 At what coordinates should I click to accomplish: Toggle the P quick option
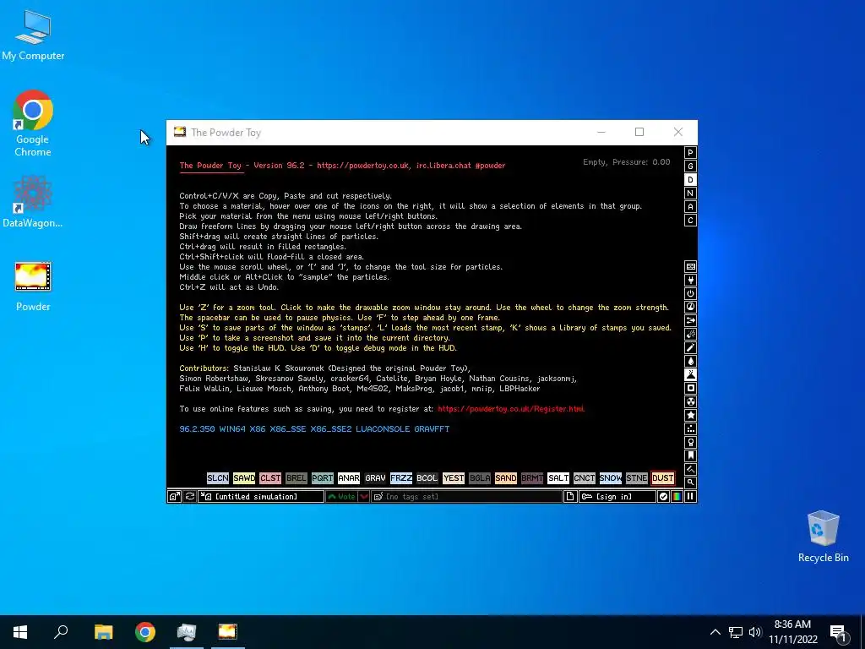click(x=690, y=153)
